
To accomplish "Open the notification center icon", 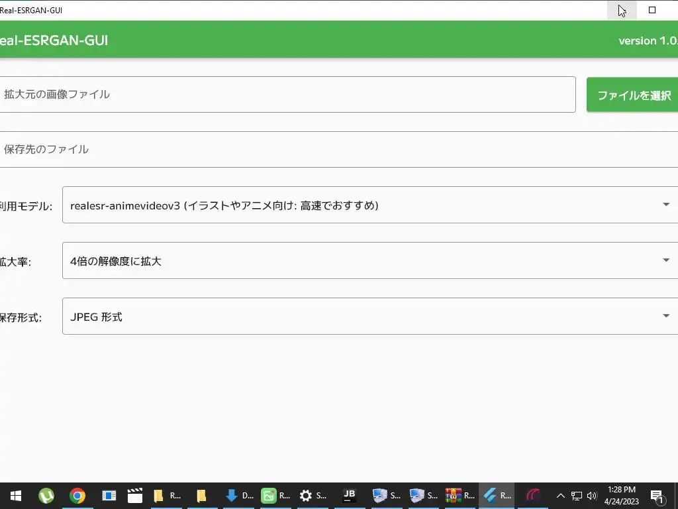I will click(657, 496).
